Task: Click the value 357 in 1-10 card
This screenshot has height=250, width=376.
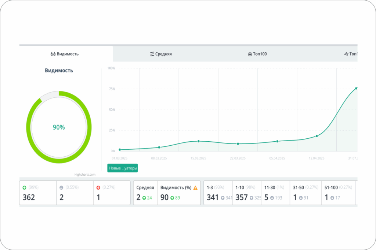Action: tap(242, 197)
